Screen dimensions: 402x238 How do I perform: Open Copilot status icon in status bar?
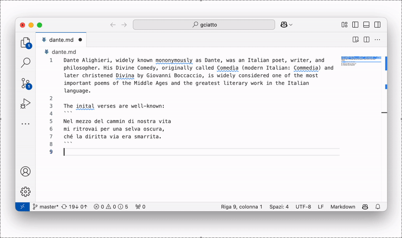click(x=365, y=207)
